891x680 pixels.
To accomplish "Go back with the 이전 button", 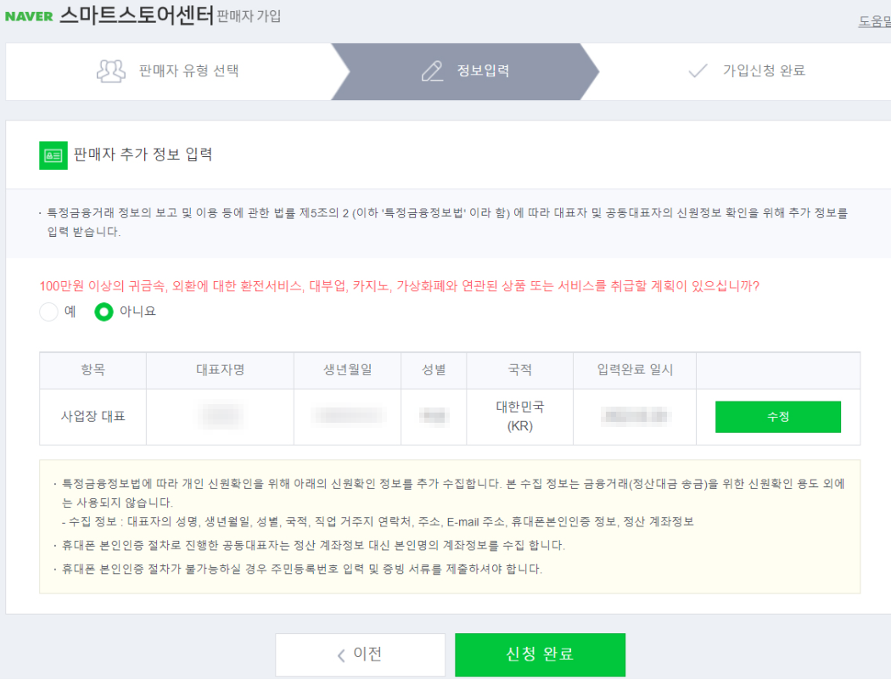I will pos(361,655).
